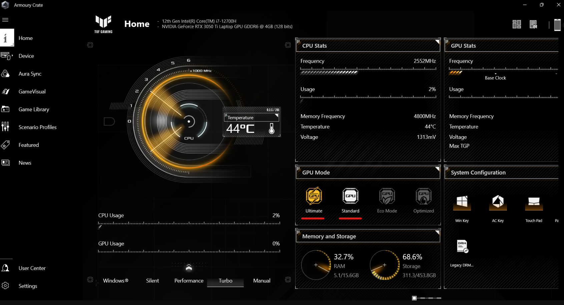
Task: Click the Intel Core i7-12700H processor text
Action: coord(199,21)
